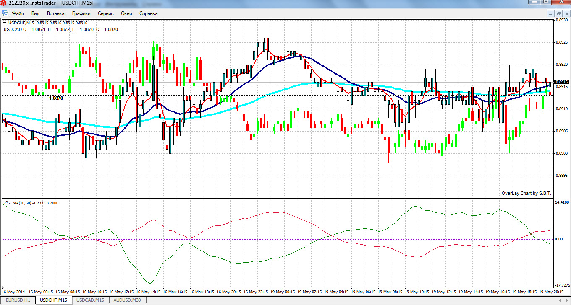
Task: Switch to the USDCAD,M15 chart tab
Action: (90, 300)
